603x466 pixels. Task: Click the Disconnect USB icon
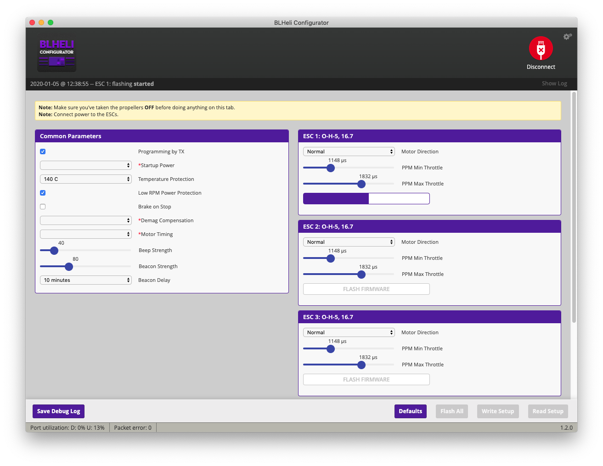coord(541,48)
